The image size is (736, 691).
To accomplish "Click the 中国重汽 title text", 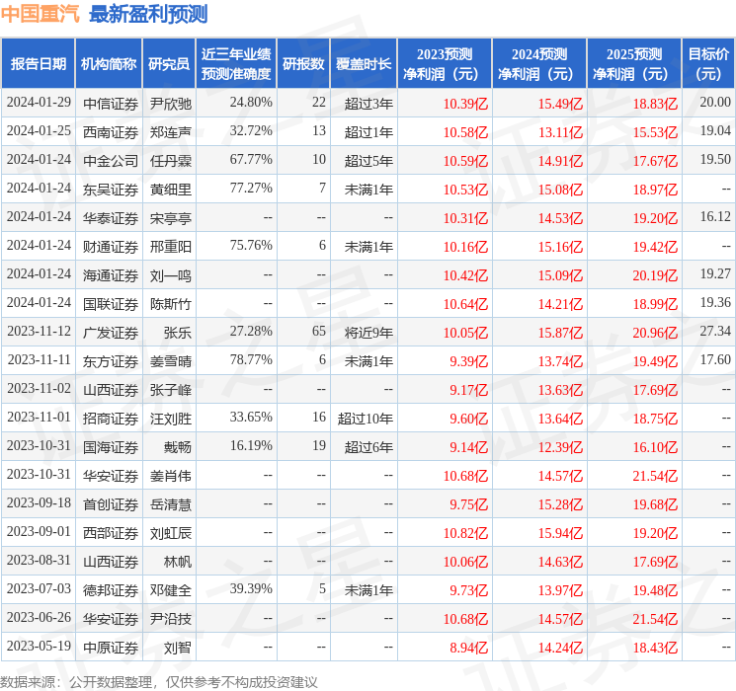I will tap(41, 14).
